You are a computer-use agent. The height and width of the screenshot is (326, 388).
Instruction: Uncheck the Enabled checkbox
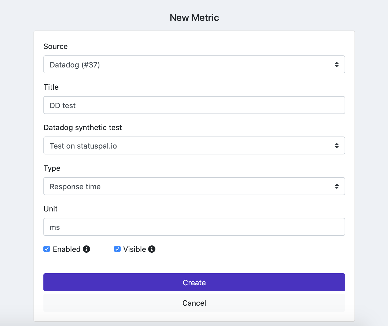click(x=47, y=249)
